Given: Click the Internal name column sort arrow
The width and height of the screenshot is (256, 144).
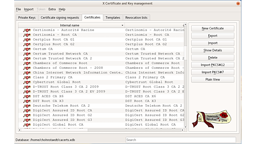Looking at the screenshot, I should (x=123, y=26).
